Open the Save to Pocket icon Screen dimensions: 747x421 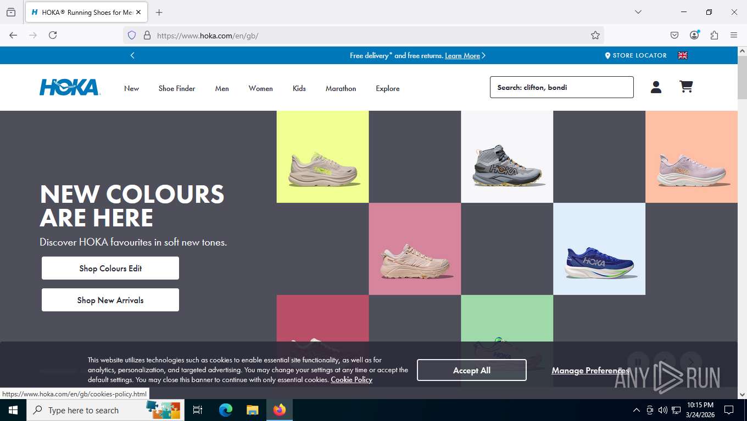(674, 35)
